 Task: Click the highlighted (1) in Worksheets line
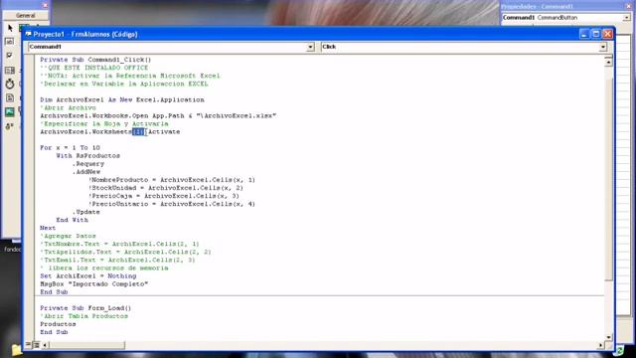139,132
